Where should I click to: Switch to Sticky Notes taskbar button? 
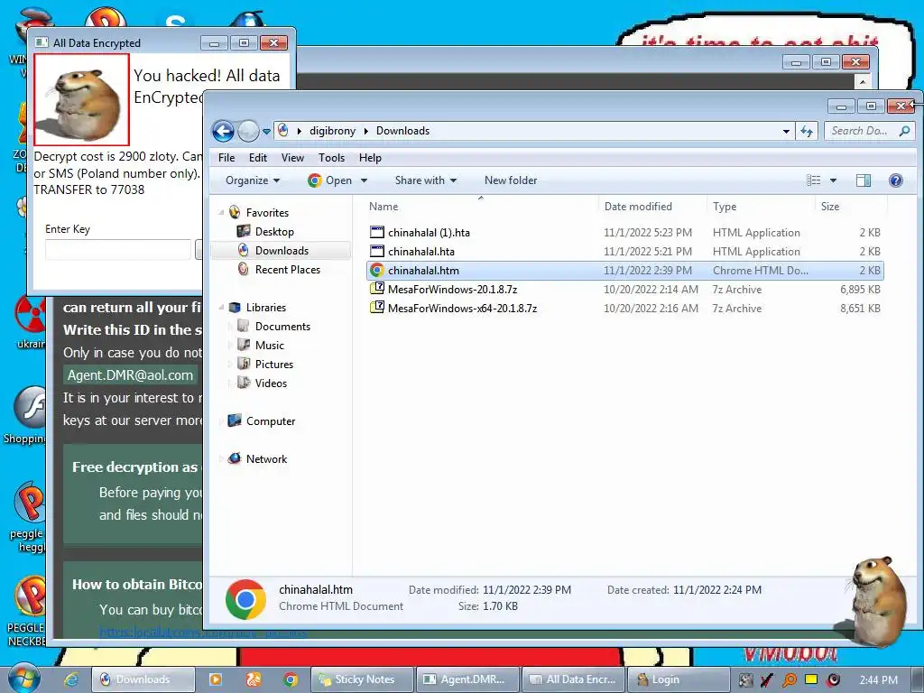tap(362, 679)
